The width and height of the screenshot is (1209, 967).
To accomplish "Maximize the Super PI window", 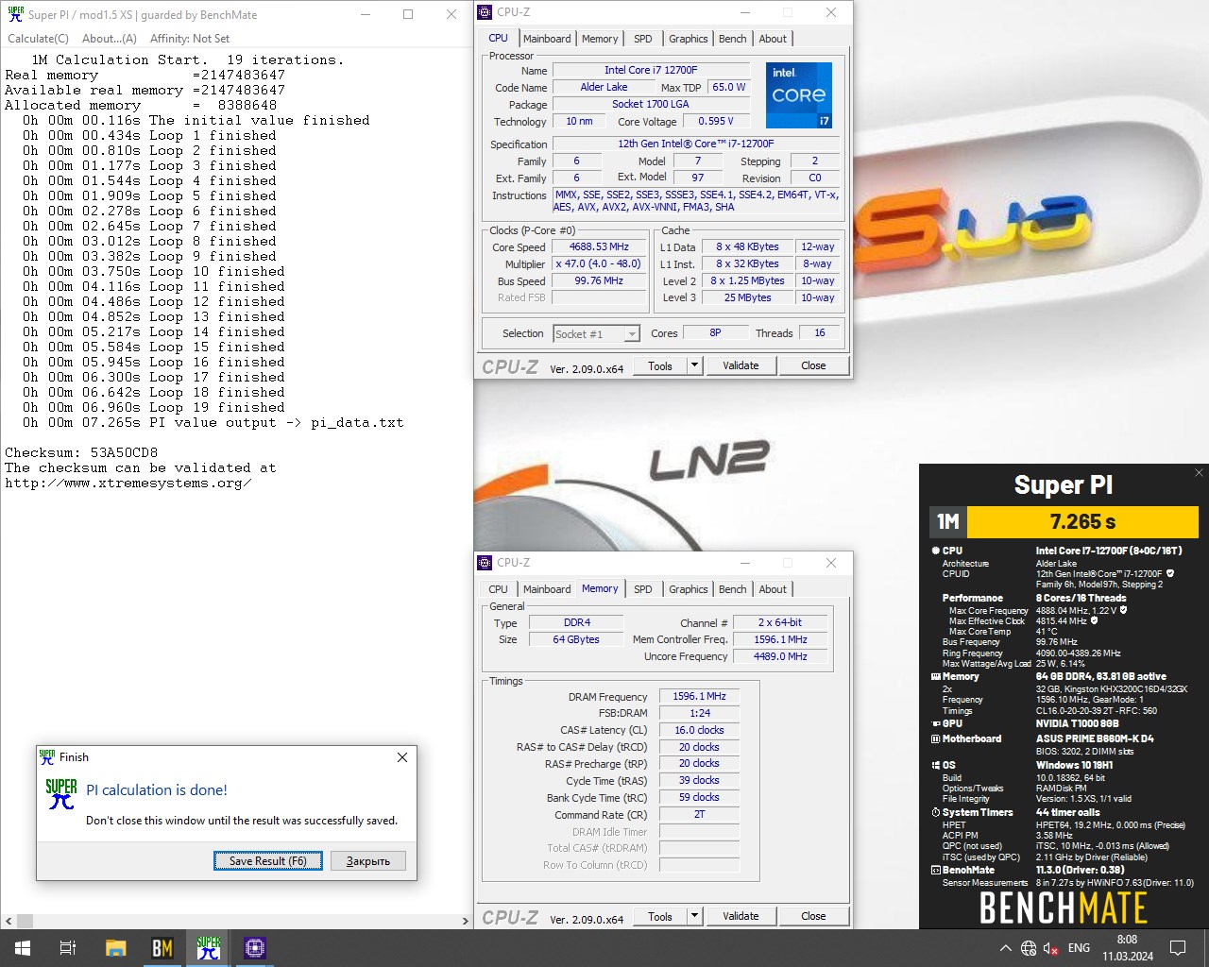I will tap(408, 14).
